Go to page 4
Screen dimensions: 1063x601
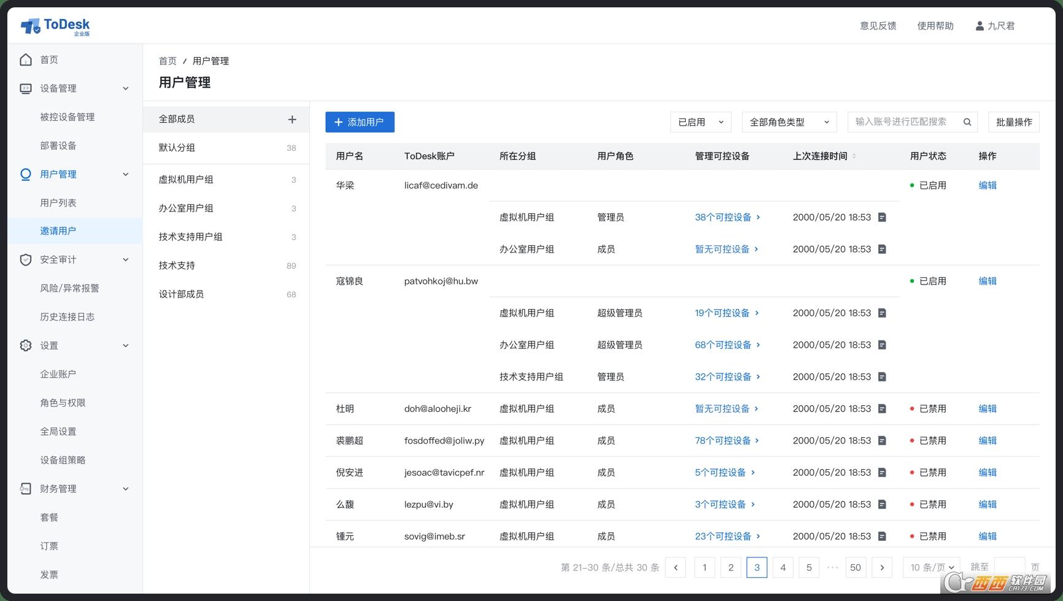pos(783,567)
